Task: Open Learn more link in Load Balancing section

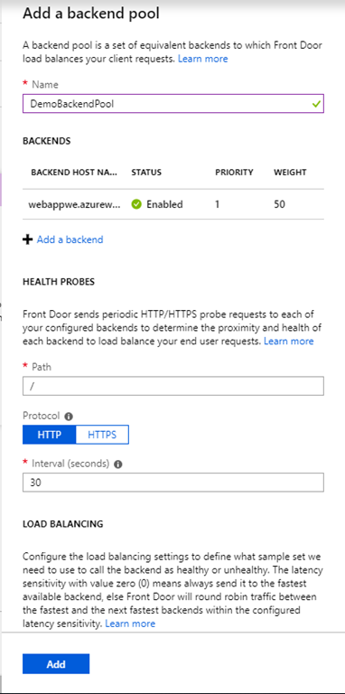Action: (130, 624)
